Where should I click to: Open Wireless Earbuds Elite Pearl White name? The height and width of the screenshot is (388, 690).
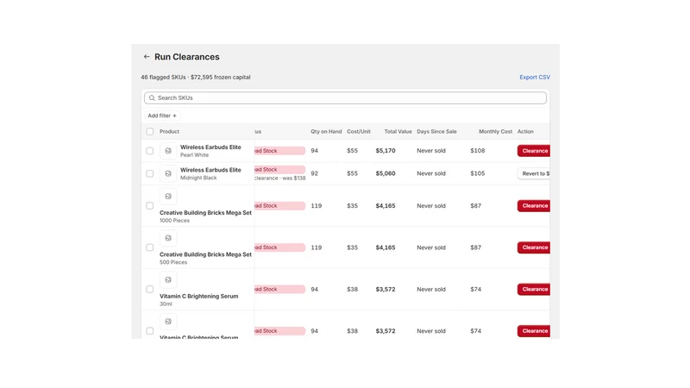[210, 147]
